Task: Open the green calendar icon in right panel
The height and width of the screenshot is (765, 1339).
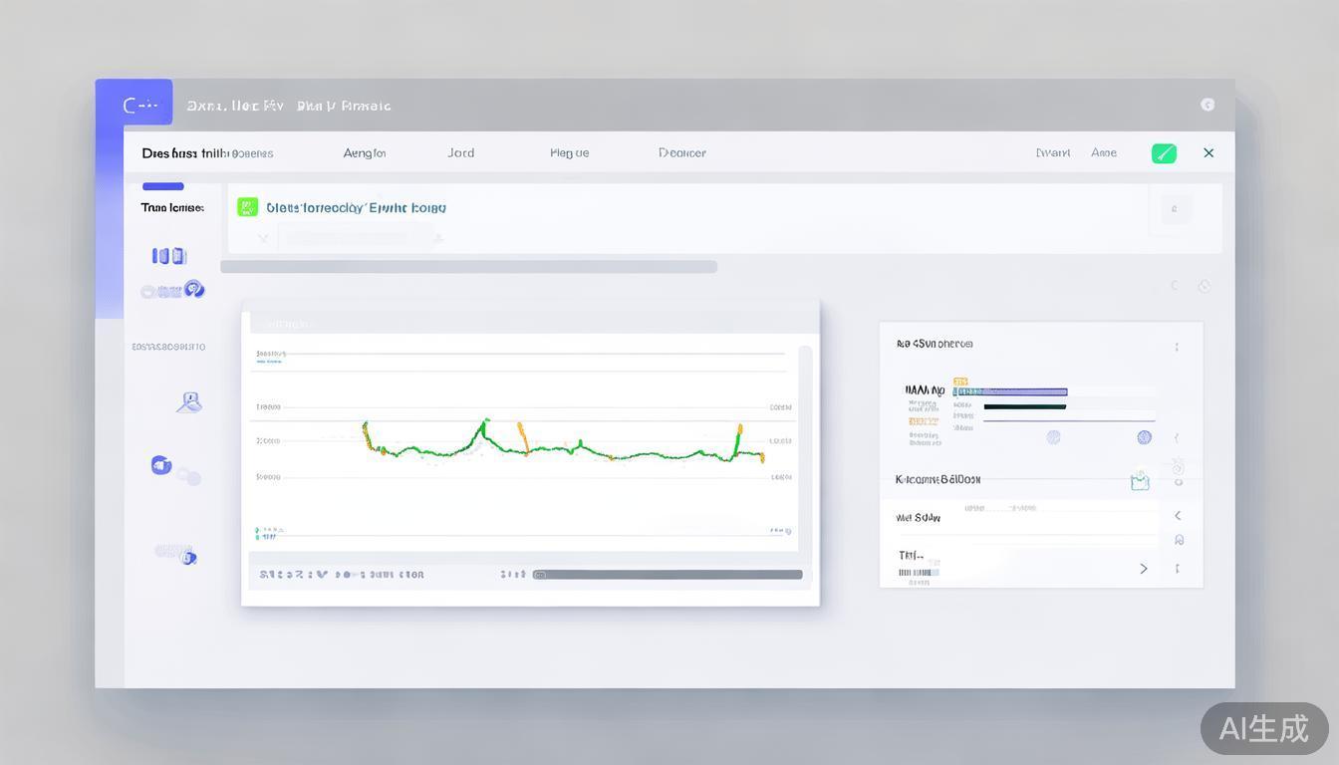Action: tap(1140, 481)
